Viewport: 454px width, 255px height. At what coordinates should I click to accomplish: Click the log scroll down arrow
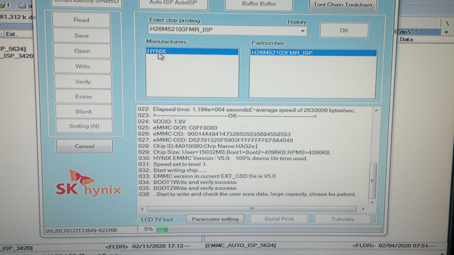pyautogui.click(x=372, y=202)
